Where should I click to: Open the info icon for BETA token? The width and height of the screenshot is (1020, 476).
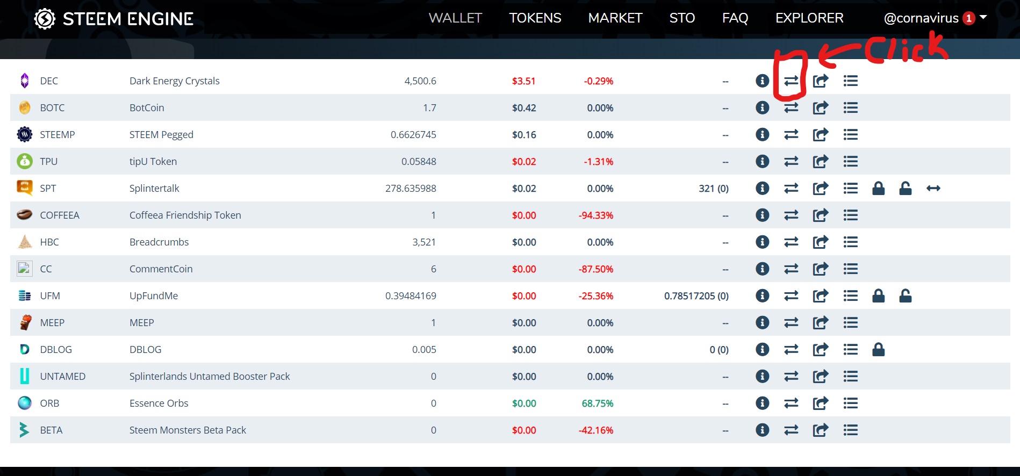pos(762,430)
